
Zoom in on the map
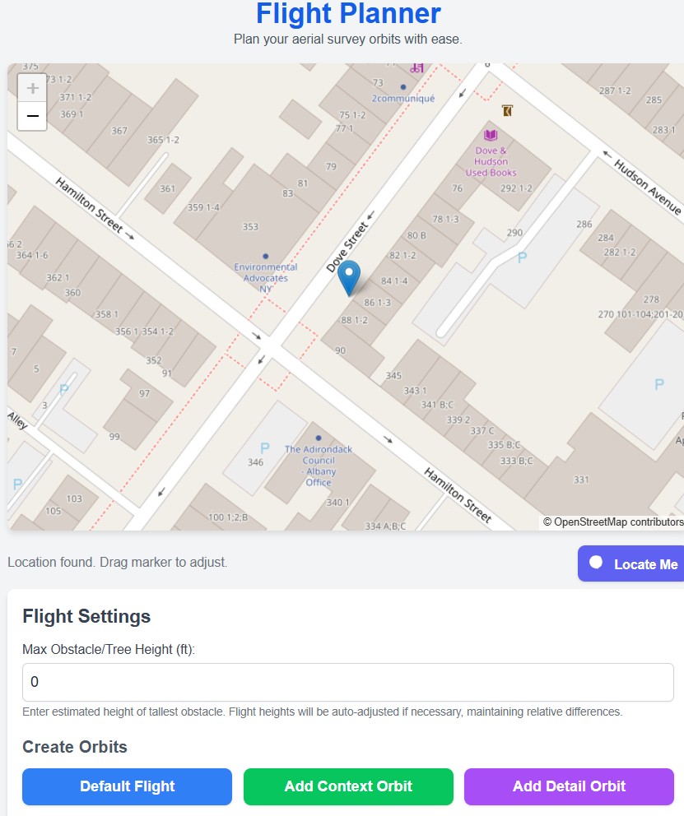(33, 89)
